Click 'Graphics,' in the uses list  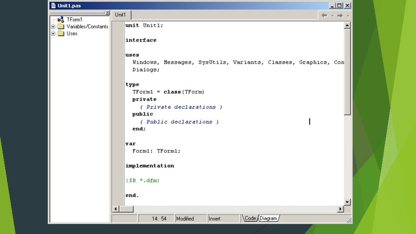(315, 62)
